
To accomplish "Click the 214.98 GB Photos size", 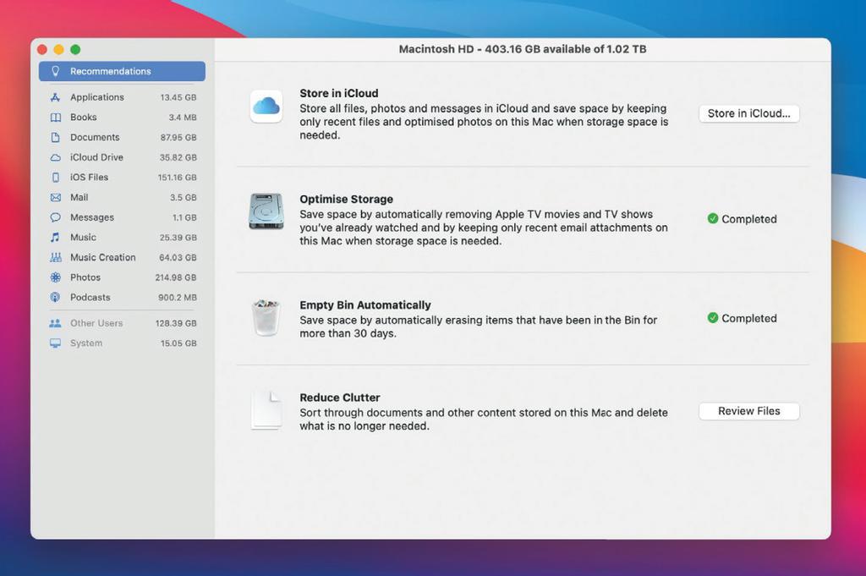I will click(x=176, y=277).
